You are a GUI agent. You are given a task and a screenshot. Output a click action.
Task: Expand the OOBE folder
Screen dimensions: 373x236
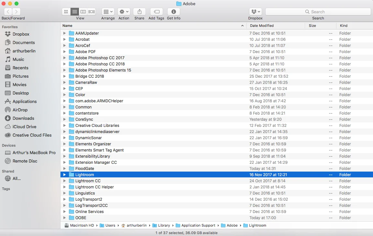(64, 218)
